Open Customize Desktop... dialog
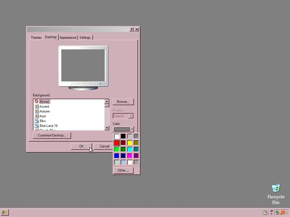This screenshot has height=217, width=290. click(x=52, y=135)
